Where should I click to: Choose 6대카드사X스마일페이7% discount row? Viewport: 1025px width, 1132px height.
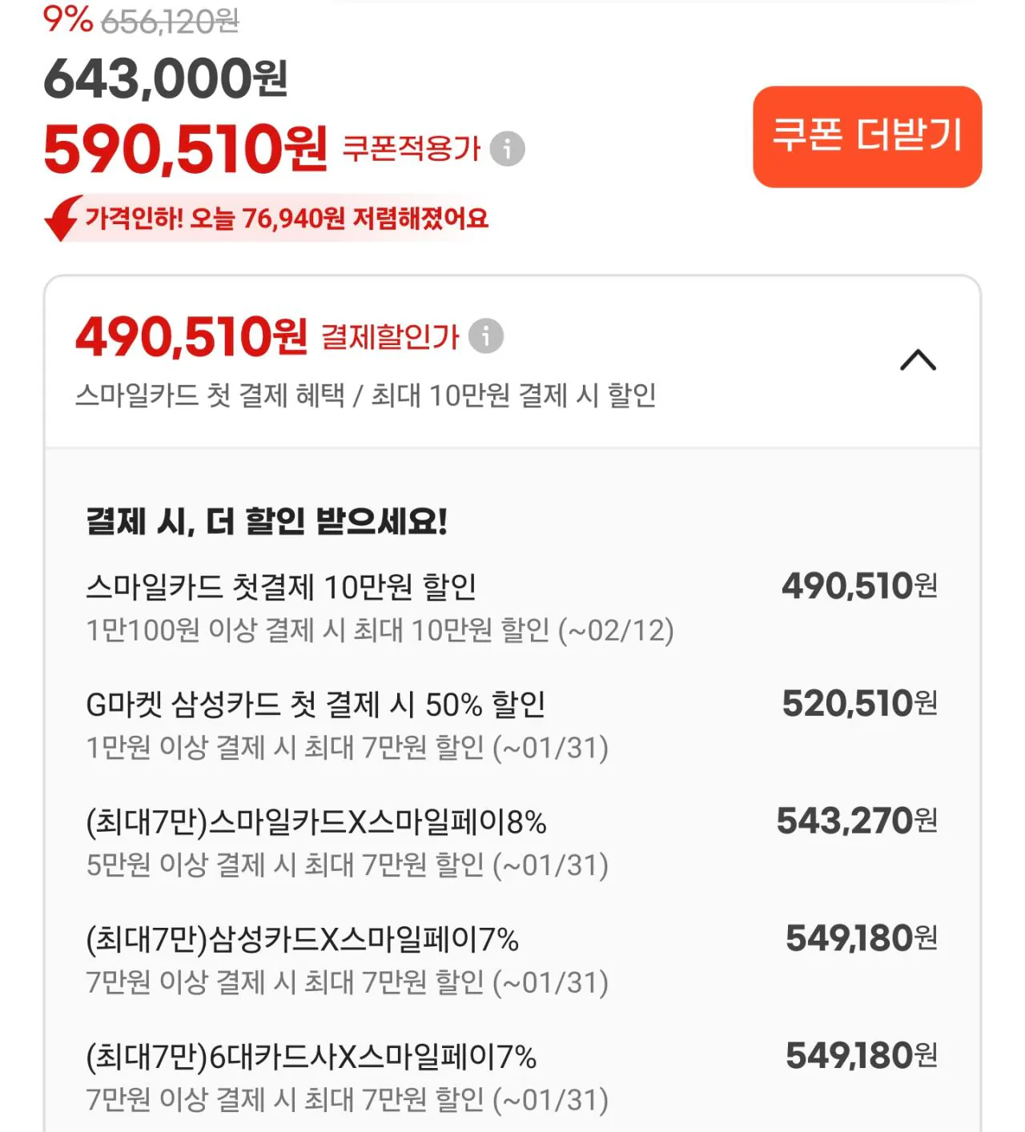(311, 1057)
